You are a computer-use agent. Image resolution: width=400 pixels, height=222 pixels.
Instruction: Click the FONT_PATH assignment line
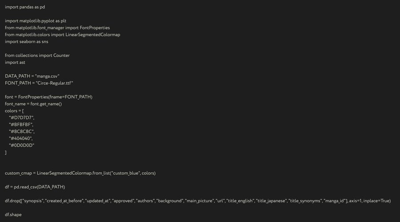coord(39,83)
